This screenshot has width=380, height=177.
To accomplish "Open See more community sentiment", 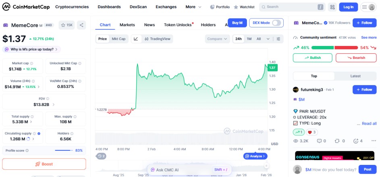I will (369, 37).
